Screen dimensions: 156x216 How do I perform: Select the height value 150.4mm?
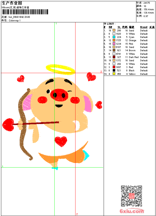pos(149,9)
